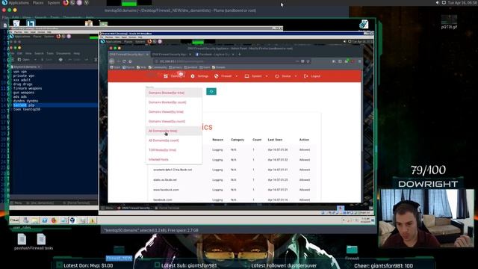478x269 pixels.
Task: Choose Infected Hosts in the report list
Action: click(174, 159)
